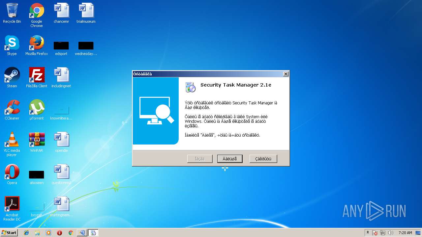Open the µTorrent desktop shortcut
The height and width of the screenshot is (237, 422).
click(37, 110)
